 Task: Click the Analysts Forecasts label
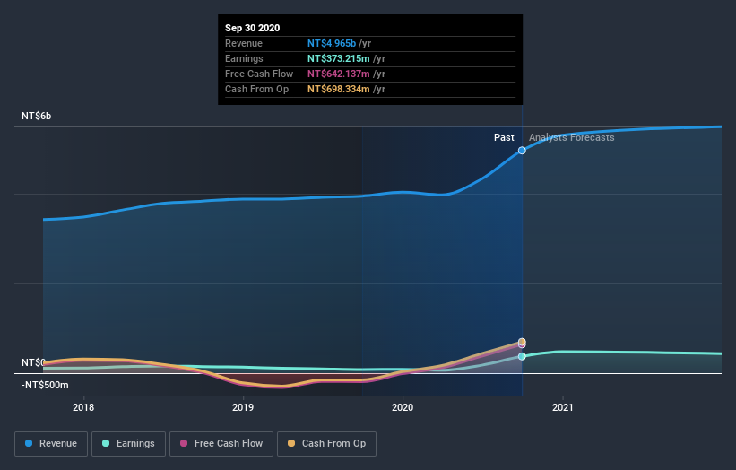(x=572, y=137)
